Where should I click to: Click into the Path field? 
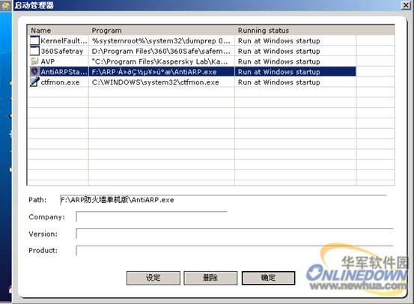click(223, 200)
